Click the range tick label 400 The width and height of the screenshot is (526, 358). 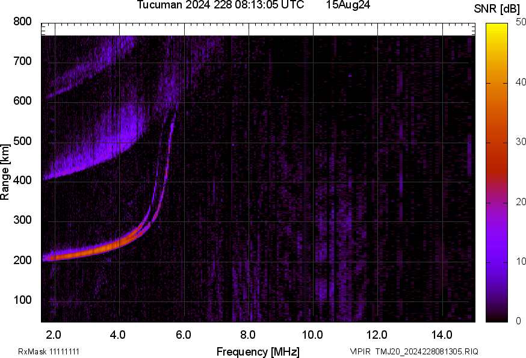coord(22,180)
